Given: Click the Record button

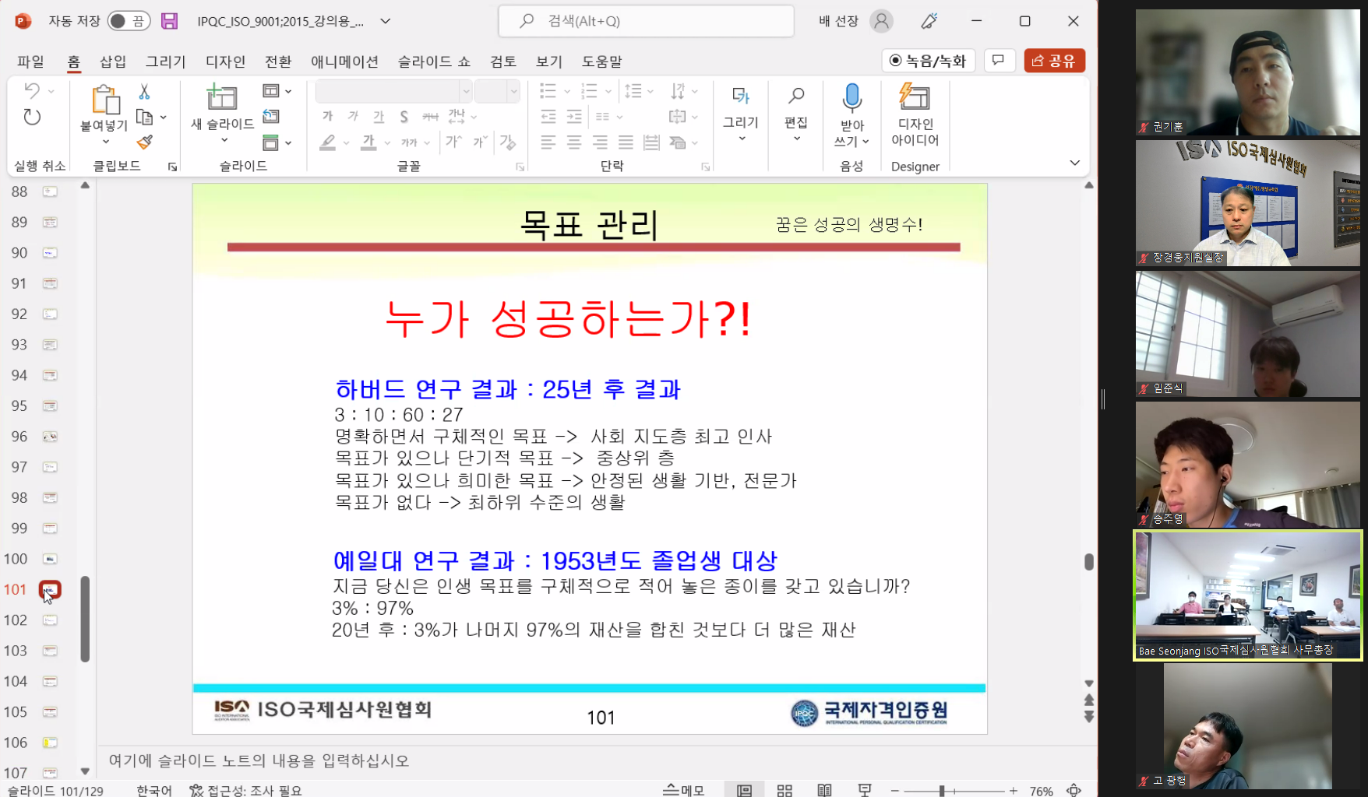Looking at the screenshot, I should tap(928, 61).
